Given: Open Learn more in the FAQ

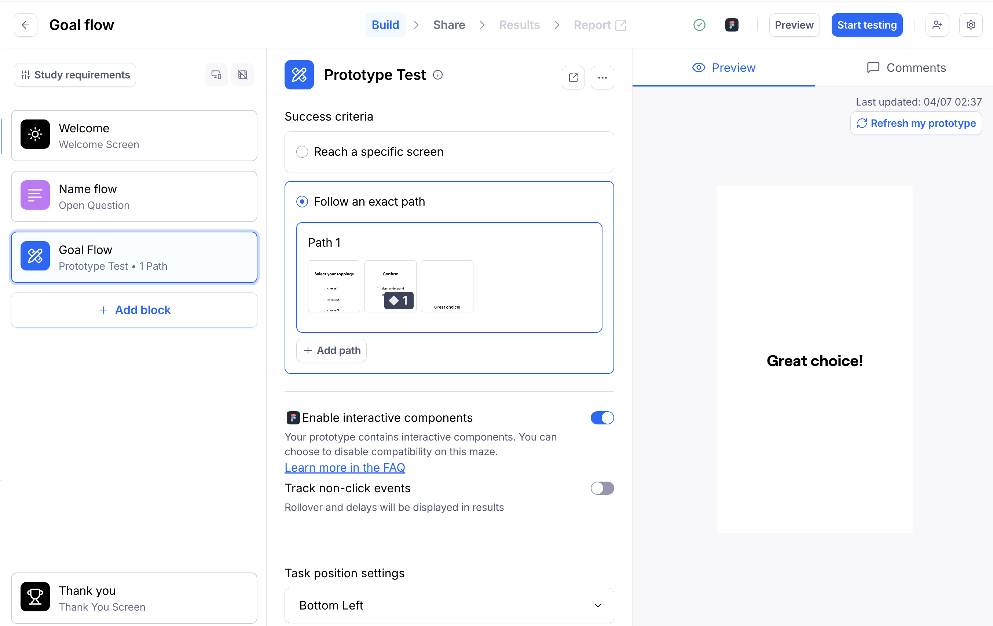Looking at the screenshot, I should coord(345,467).
